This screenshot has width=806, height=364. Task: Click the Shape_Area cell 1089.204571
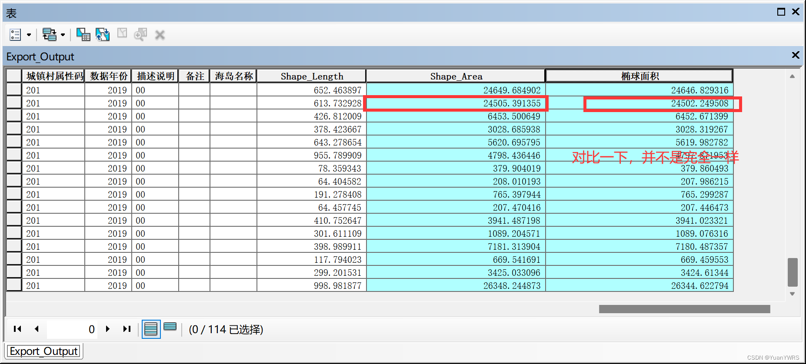456,233
